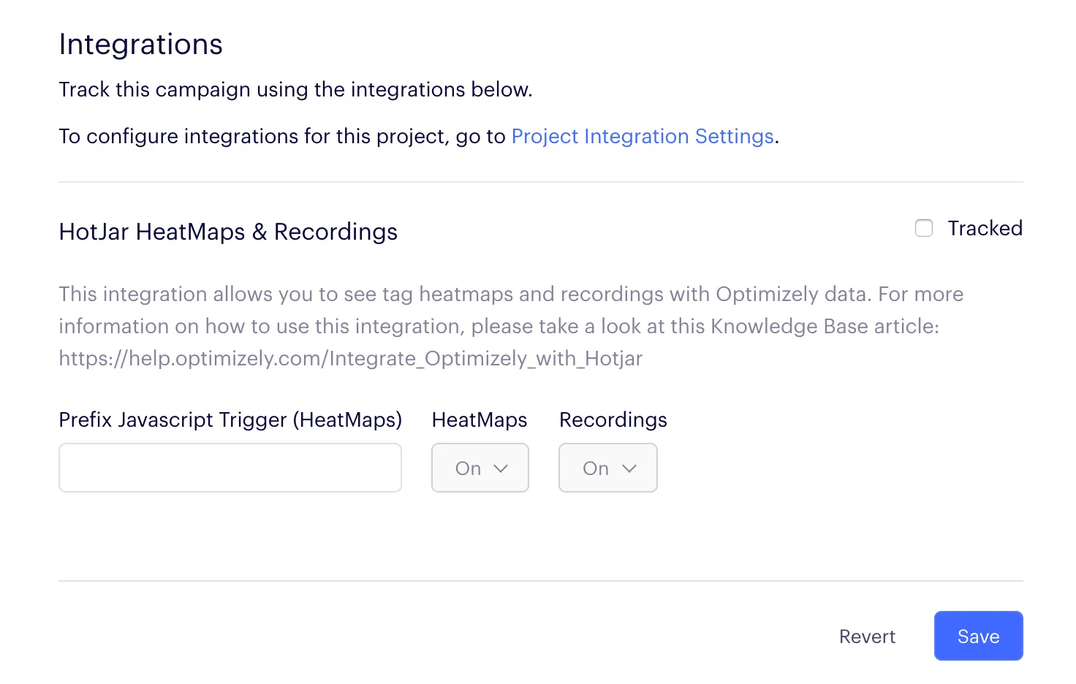This screenshot has width=1076, height=684.
Task: Focus the Prefix Javascript Trigger input field
Action: pos(230,468)
